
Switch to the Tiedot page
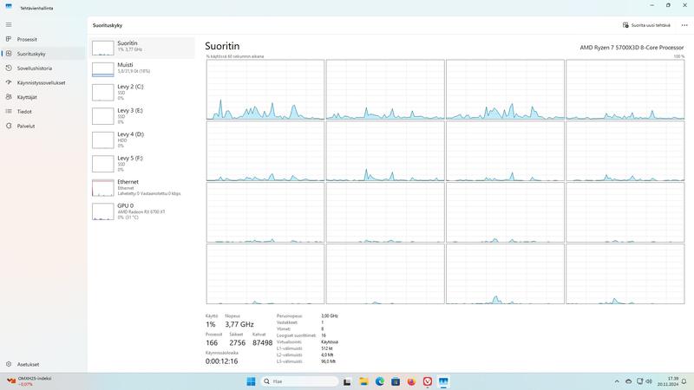(x=24, y=111)
